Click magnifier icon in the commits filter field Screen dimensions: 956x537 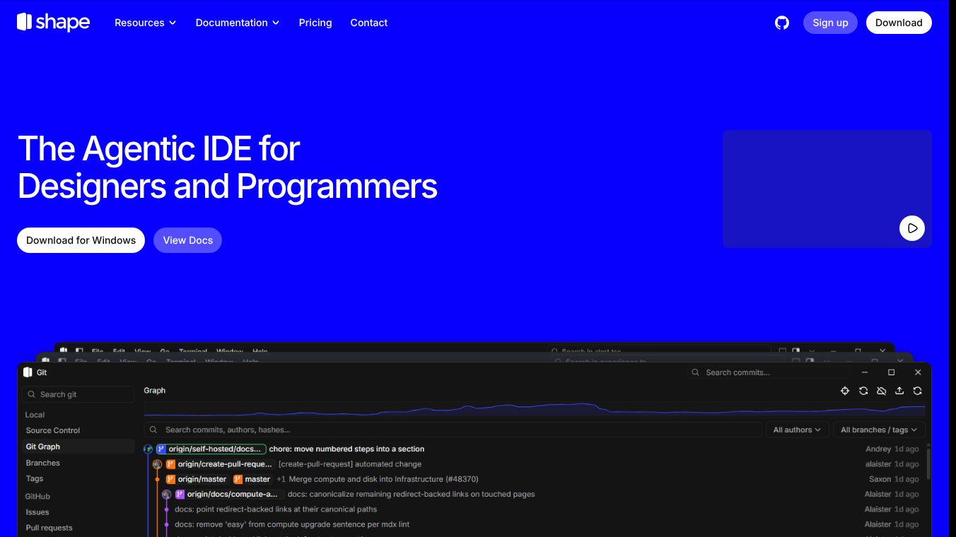pyautogui.click(x=154, y=430)
